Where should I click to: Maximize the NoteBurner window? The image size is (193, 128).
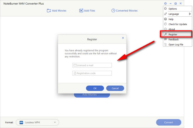pyautogui.click(x=176, y=4)
